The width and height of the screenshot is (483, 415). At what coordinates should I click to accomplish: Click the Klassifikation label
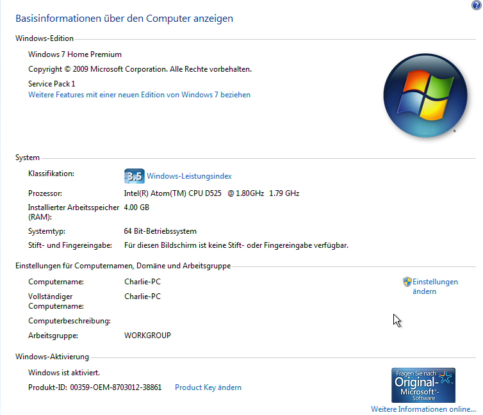51,174
